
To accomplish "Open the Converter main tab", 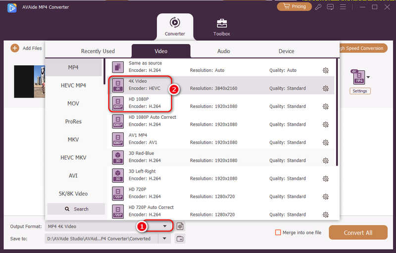I will tap(175, 27).
